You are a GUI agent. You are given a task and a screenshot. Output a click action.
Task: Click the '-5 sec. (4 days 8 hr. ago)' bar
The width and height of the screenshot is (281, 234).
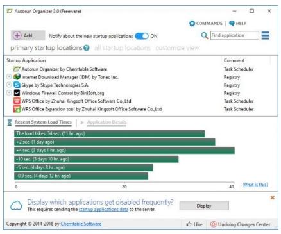click(83, 167)
